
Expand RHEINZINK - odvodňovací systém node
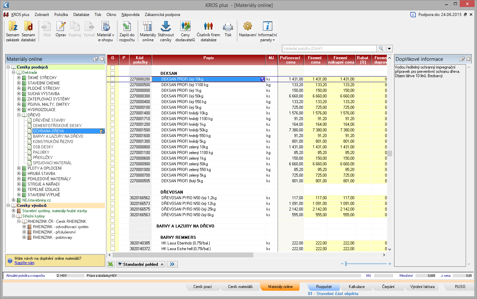24,227
